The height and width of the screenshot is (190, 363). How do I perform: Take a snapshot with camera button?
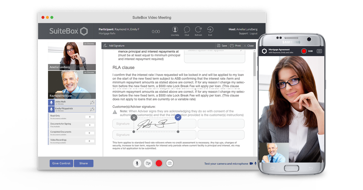[170, 163]
